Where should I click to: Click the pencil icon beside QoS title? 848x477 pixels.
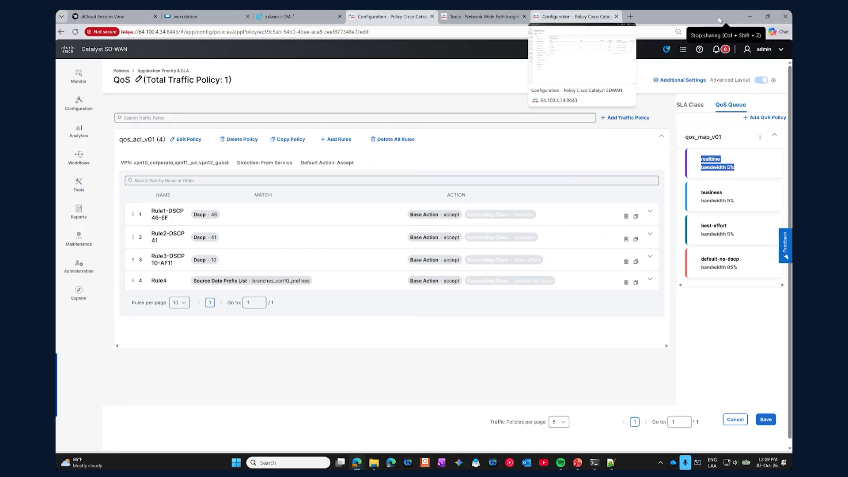pyautogui.click(x=138, y=79)
